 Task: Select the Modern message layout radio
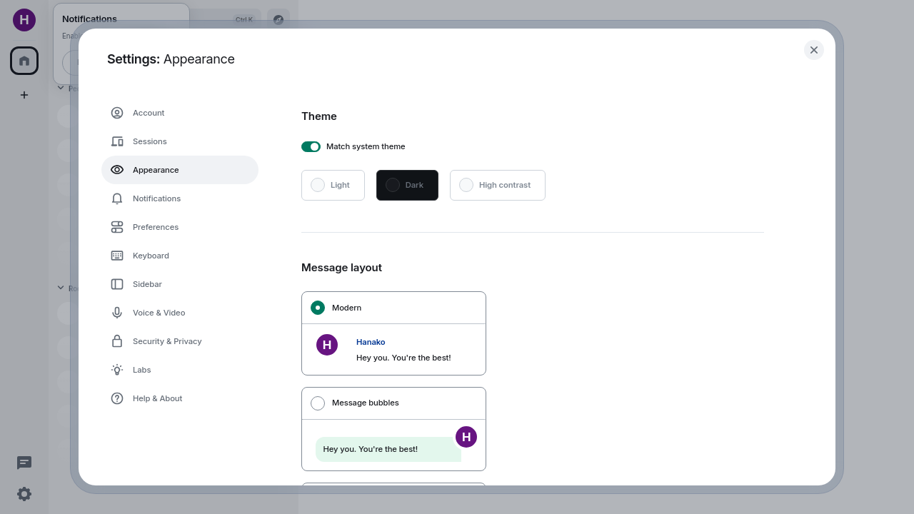pos(318,308)
